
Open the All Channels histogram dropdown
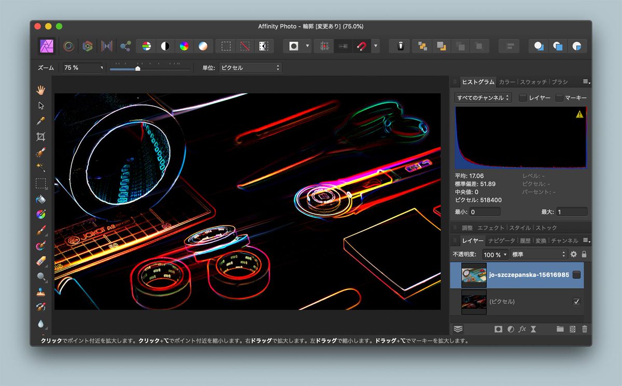483,98
